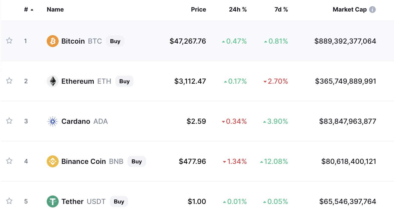The image size is (394, 221).
Task: Toggle the Binance Coin watchlist star
Action: tap(9, 161)
